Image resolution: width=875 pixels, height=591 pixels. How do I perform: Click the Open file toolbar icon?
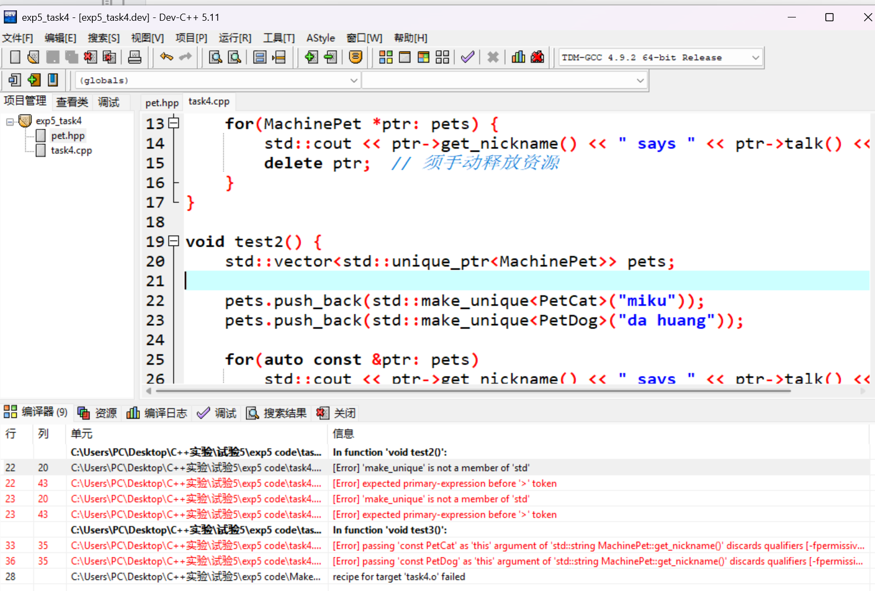point(34,57)
